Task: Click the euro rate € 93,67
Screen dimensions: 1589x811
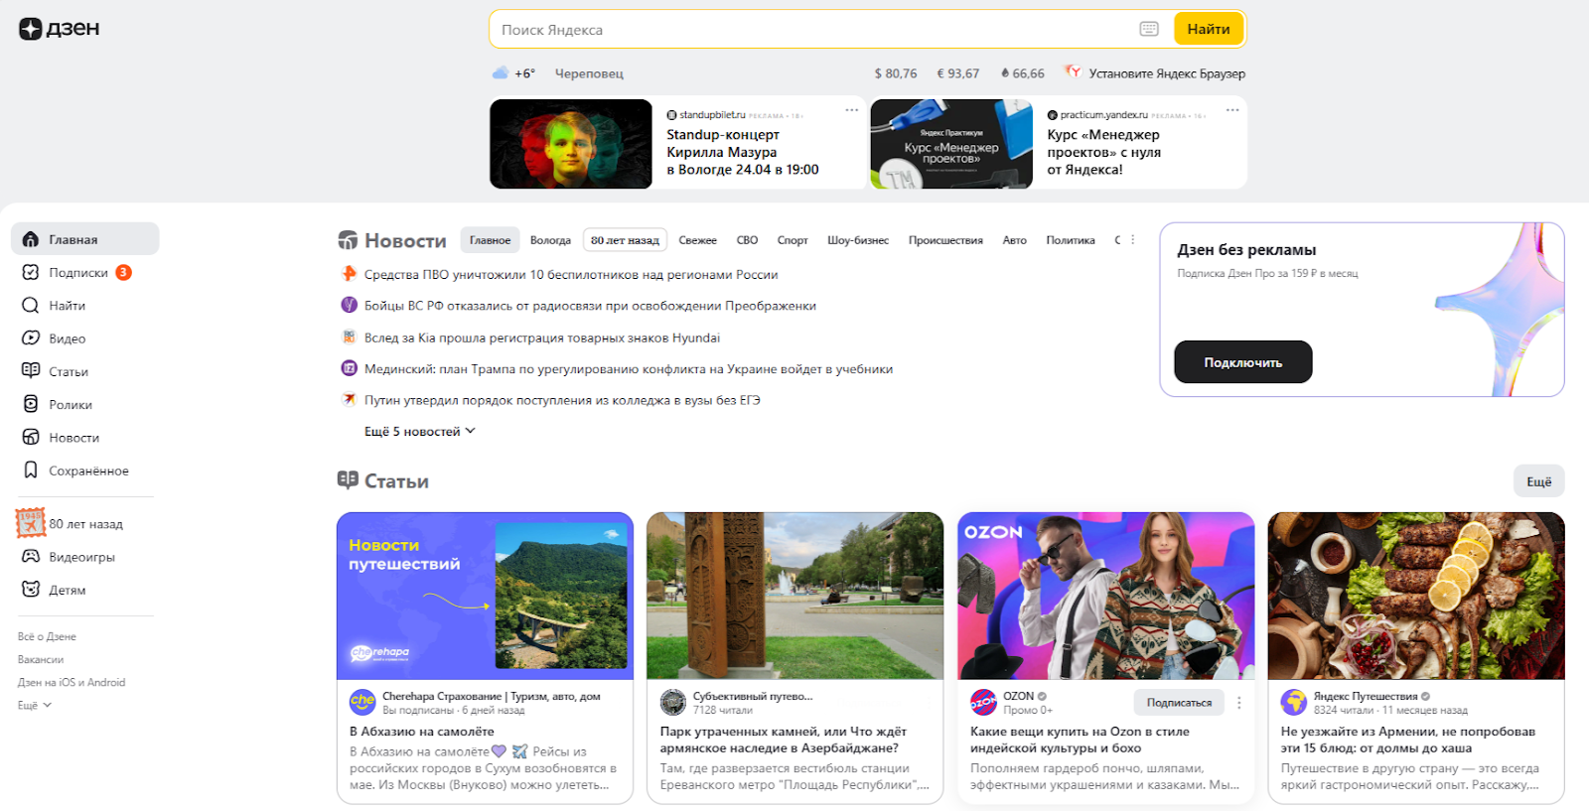Action: coord(957,73)
